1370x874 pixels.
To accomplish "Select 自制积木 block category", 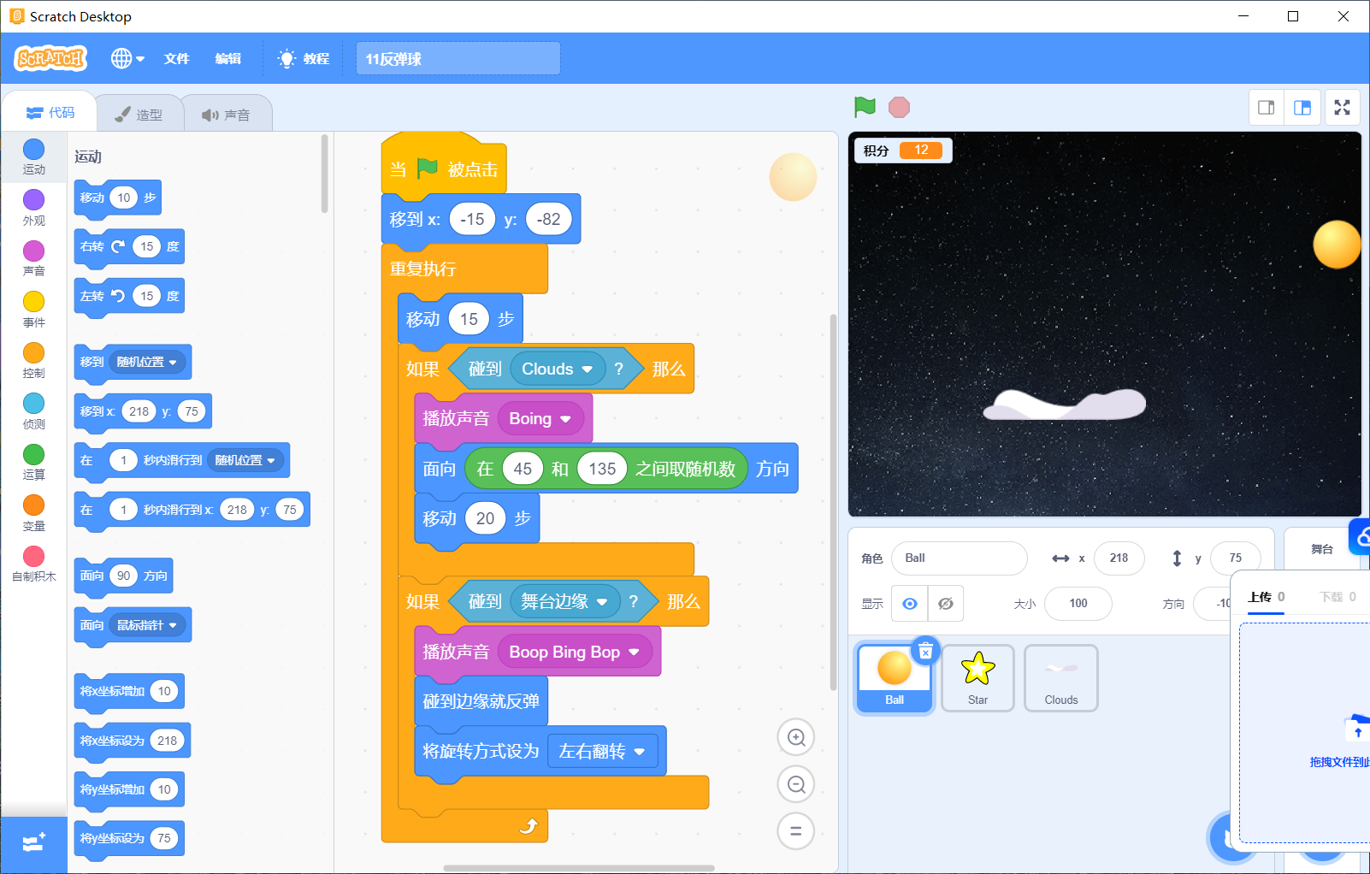I will [34, 564].
